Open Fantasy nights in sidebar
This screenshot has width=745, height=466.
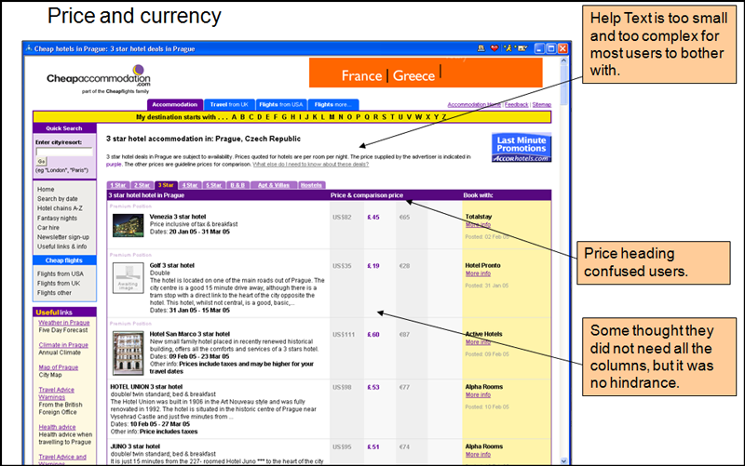(57, 219)
